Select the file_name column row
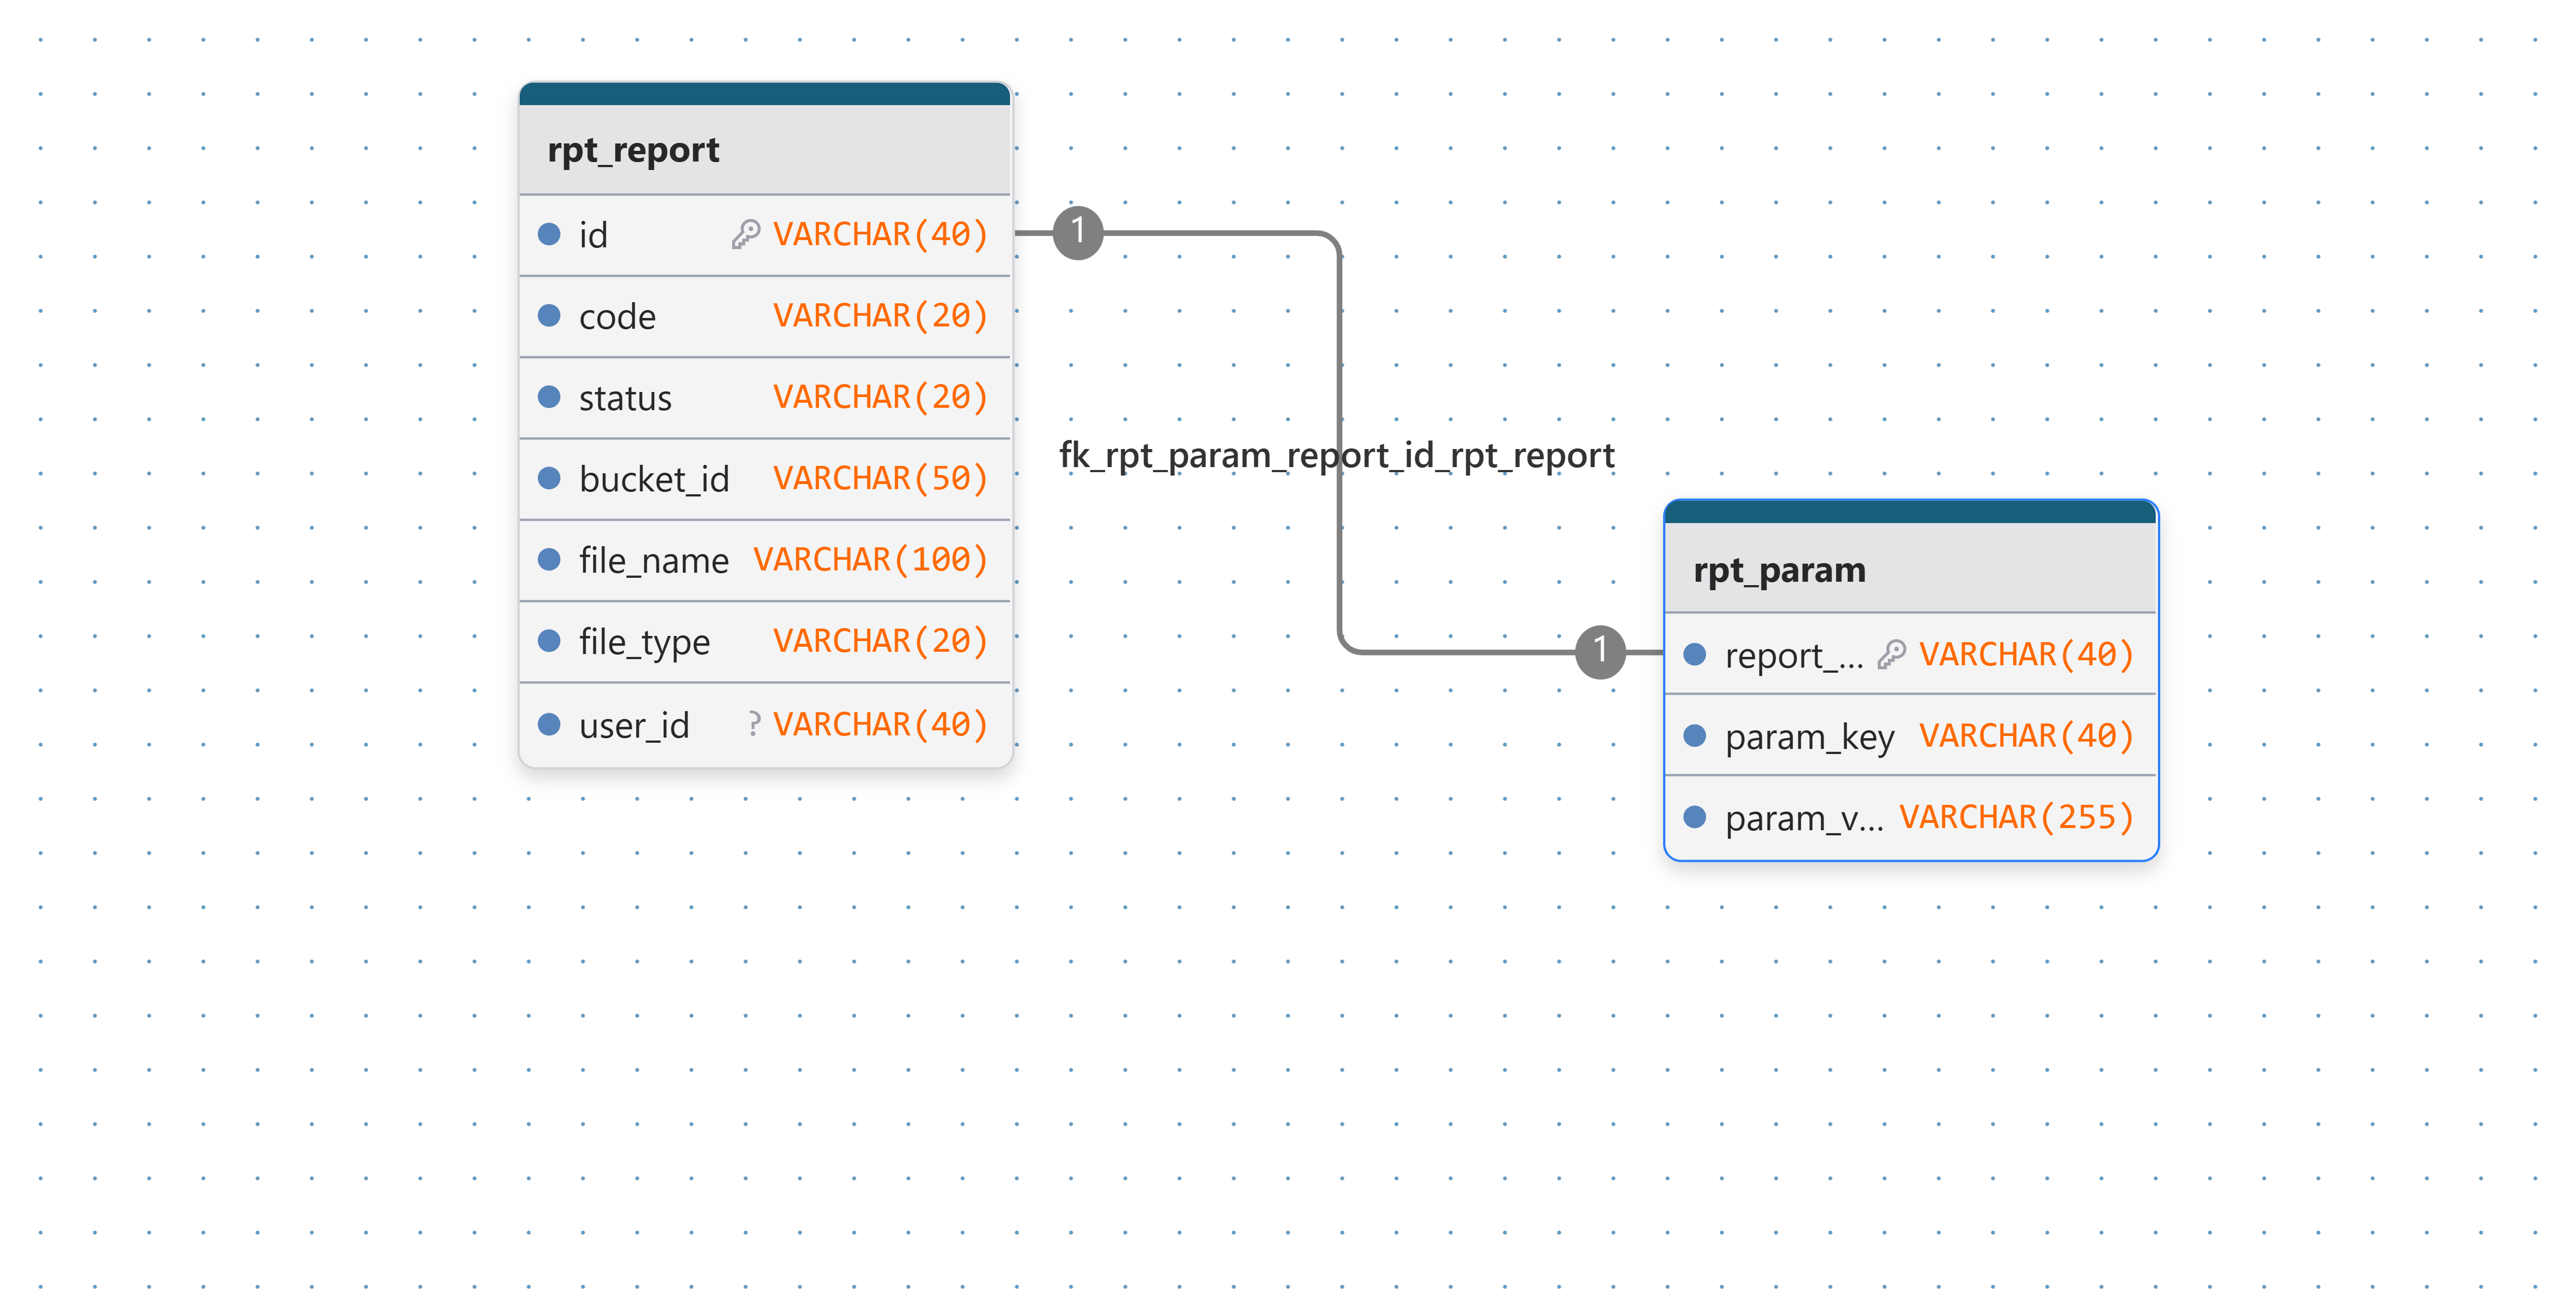Viewport: 2576px width, 1290px height. coord(765,560)
